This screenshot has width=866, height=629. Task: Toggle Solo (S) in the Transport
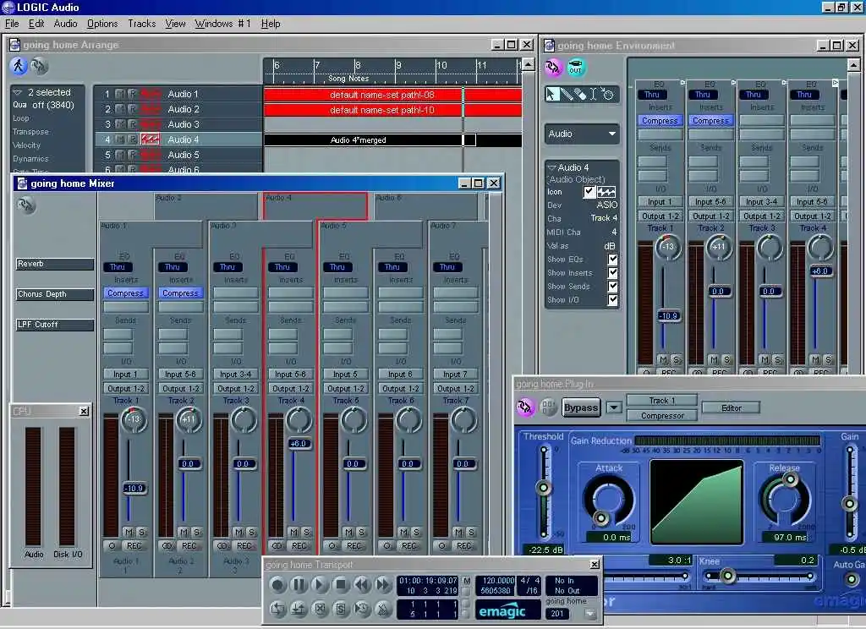coord(341,609)
